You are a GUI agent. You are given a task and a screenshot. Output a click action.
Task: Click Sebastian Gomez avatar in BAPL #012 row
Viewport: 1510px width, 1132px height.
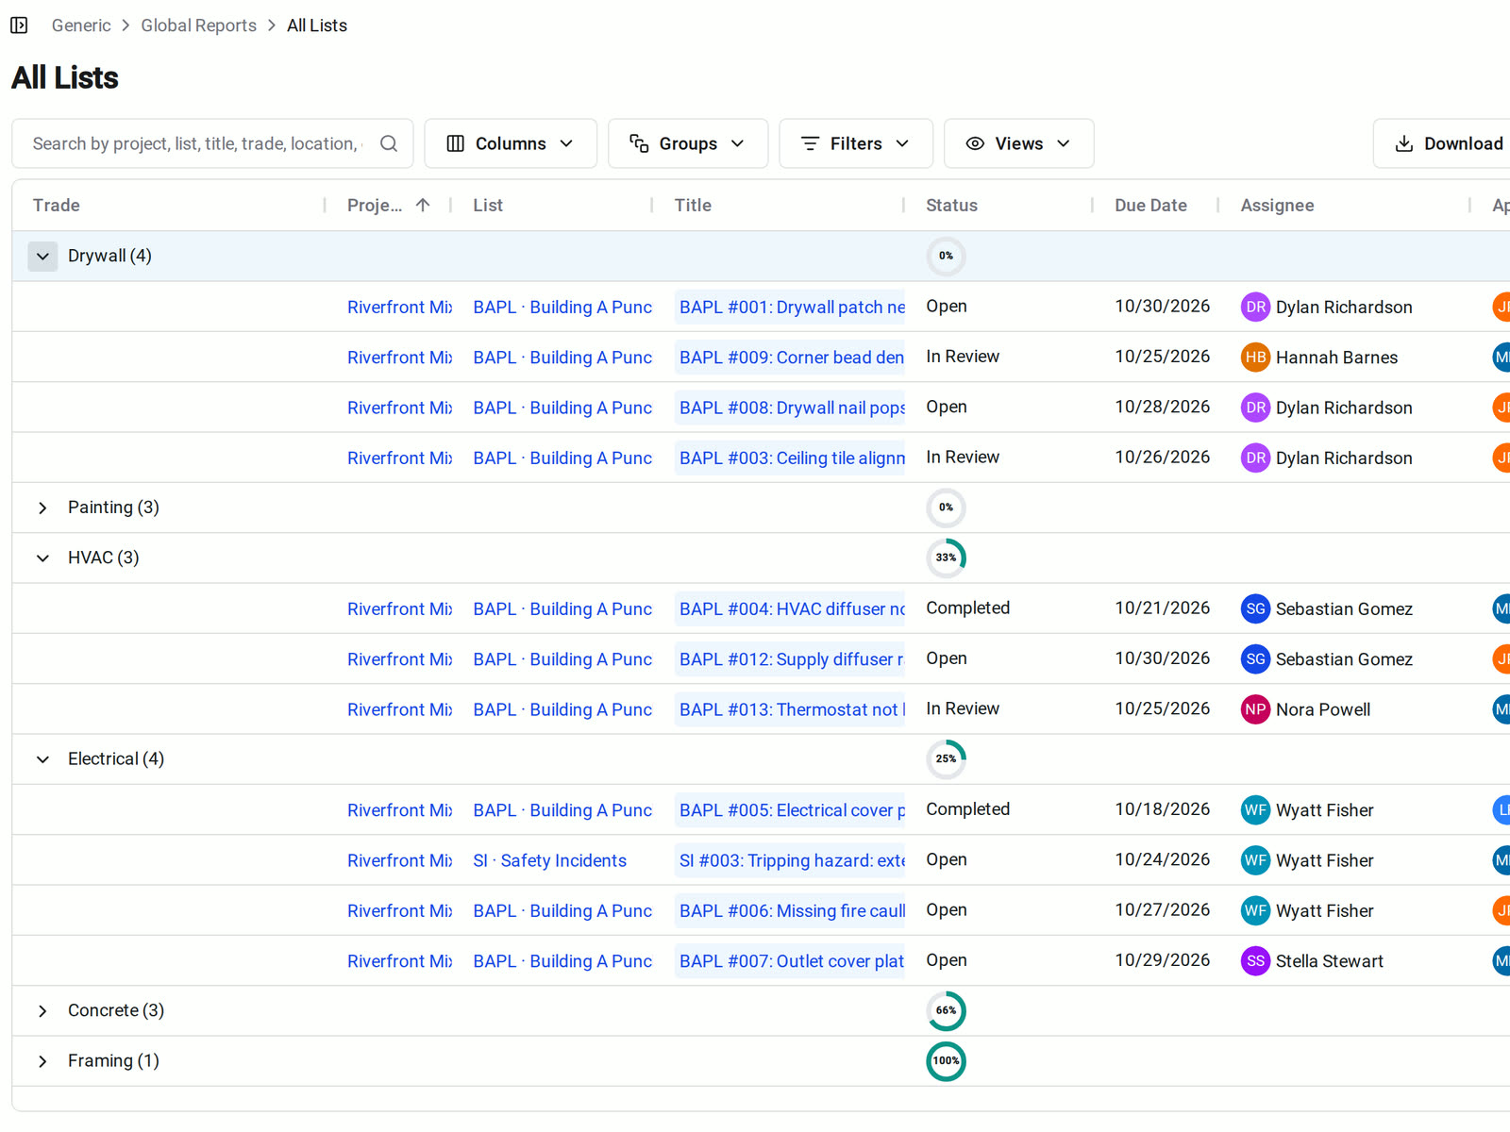point(1255,658)
